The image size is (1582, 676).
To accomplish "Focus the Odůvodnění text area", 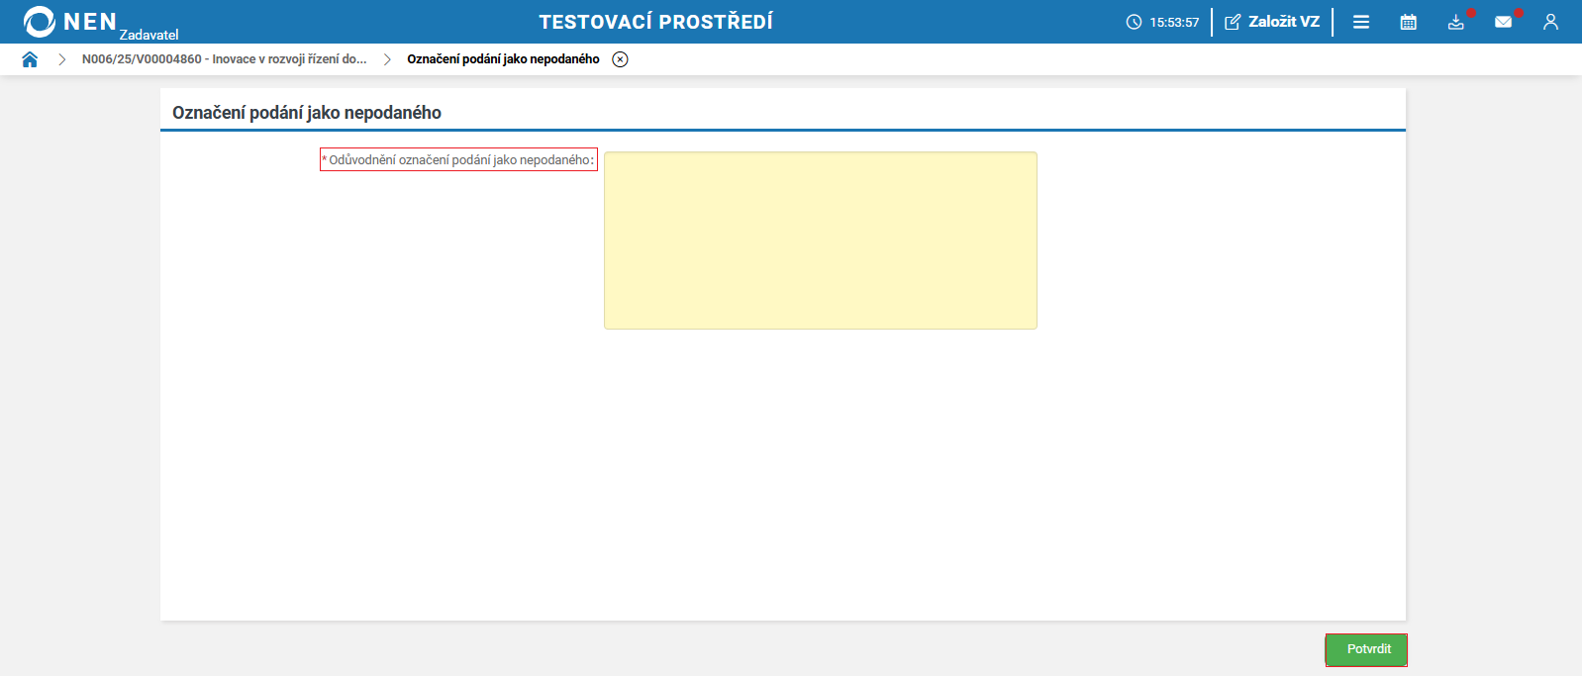I will coord(821,241).
